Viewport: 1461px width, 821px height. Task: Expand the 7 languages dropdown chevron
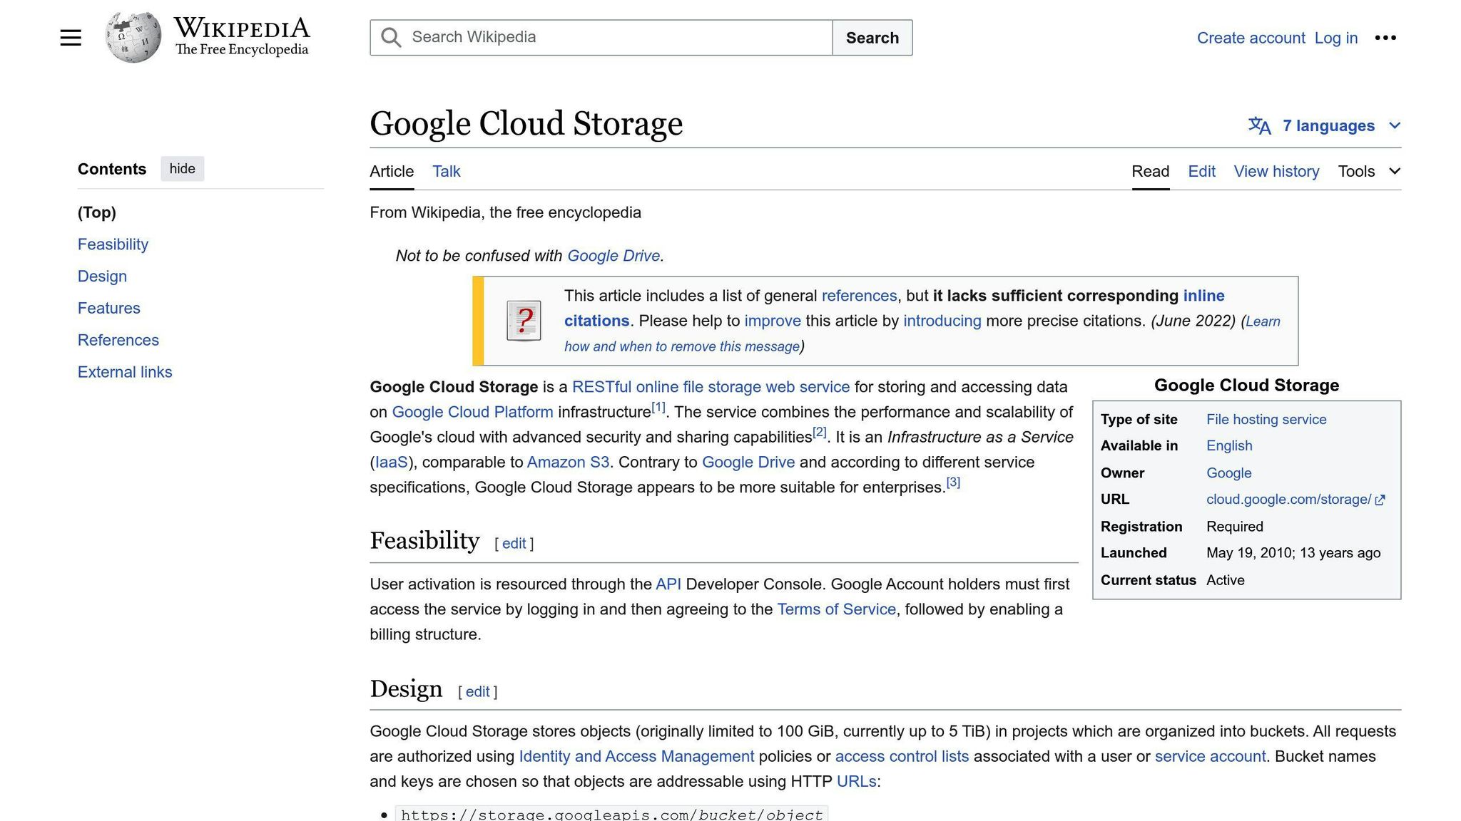click(x=1395, y=125)
